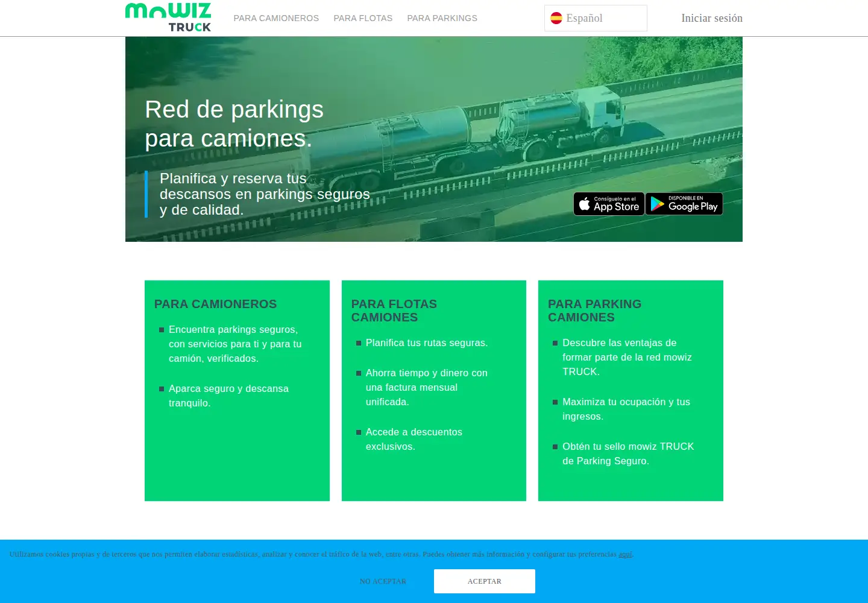Click 'Aparca seguro y descansa tranquilo.' text
This screenshot has height=603, width=868.
[228, 396]
